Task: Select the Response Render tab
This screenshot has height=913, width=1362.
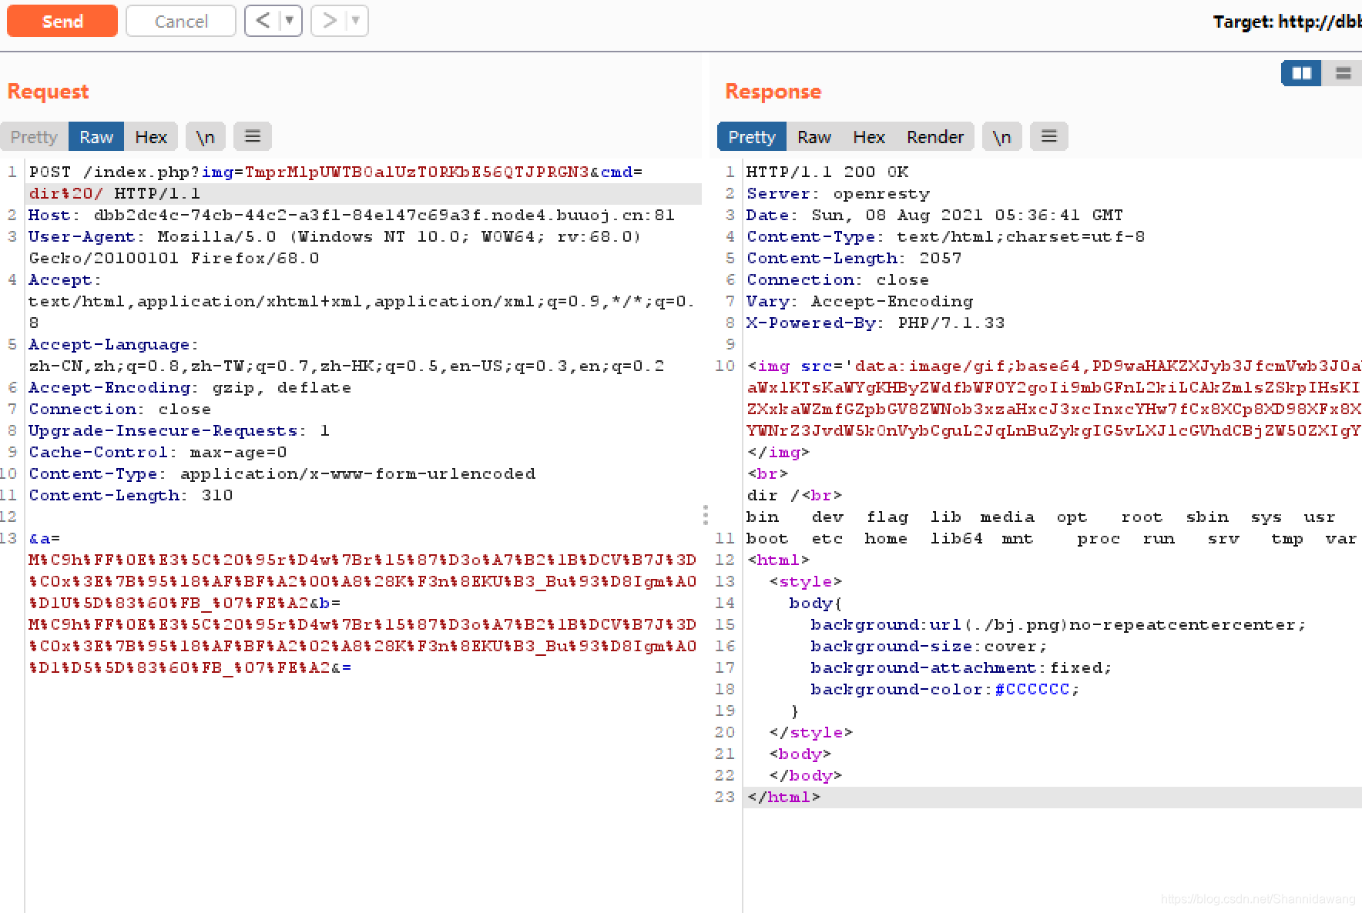Action: click(935, 137)
